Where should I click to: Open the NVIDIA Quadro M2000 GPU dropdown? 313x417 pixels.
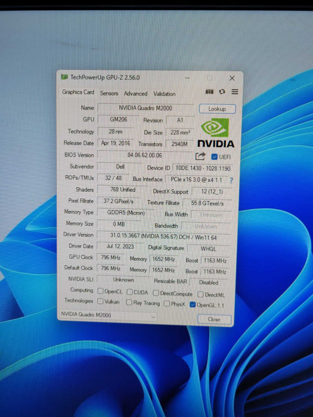108,315
